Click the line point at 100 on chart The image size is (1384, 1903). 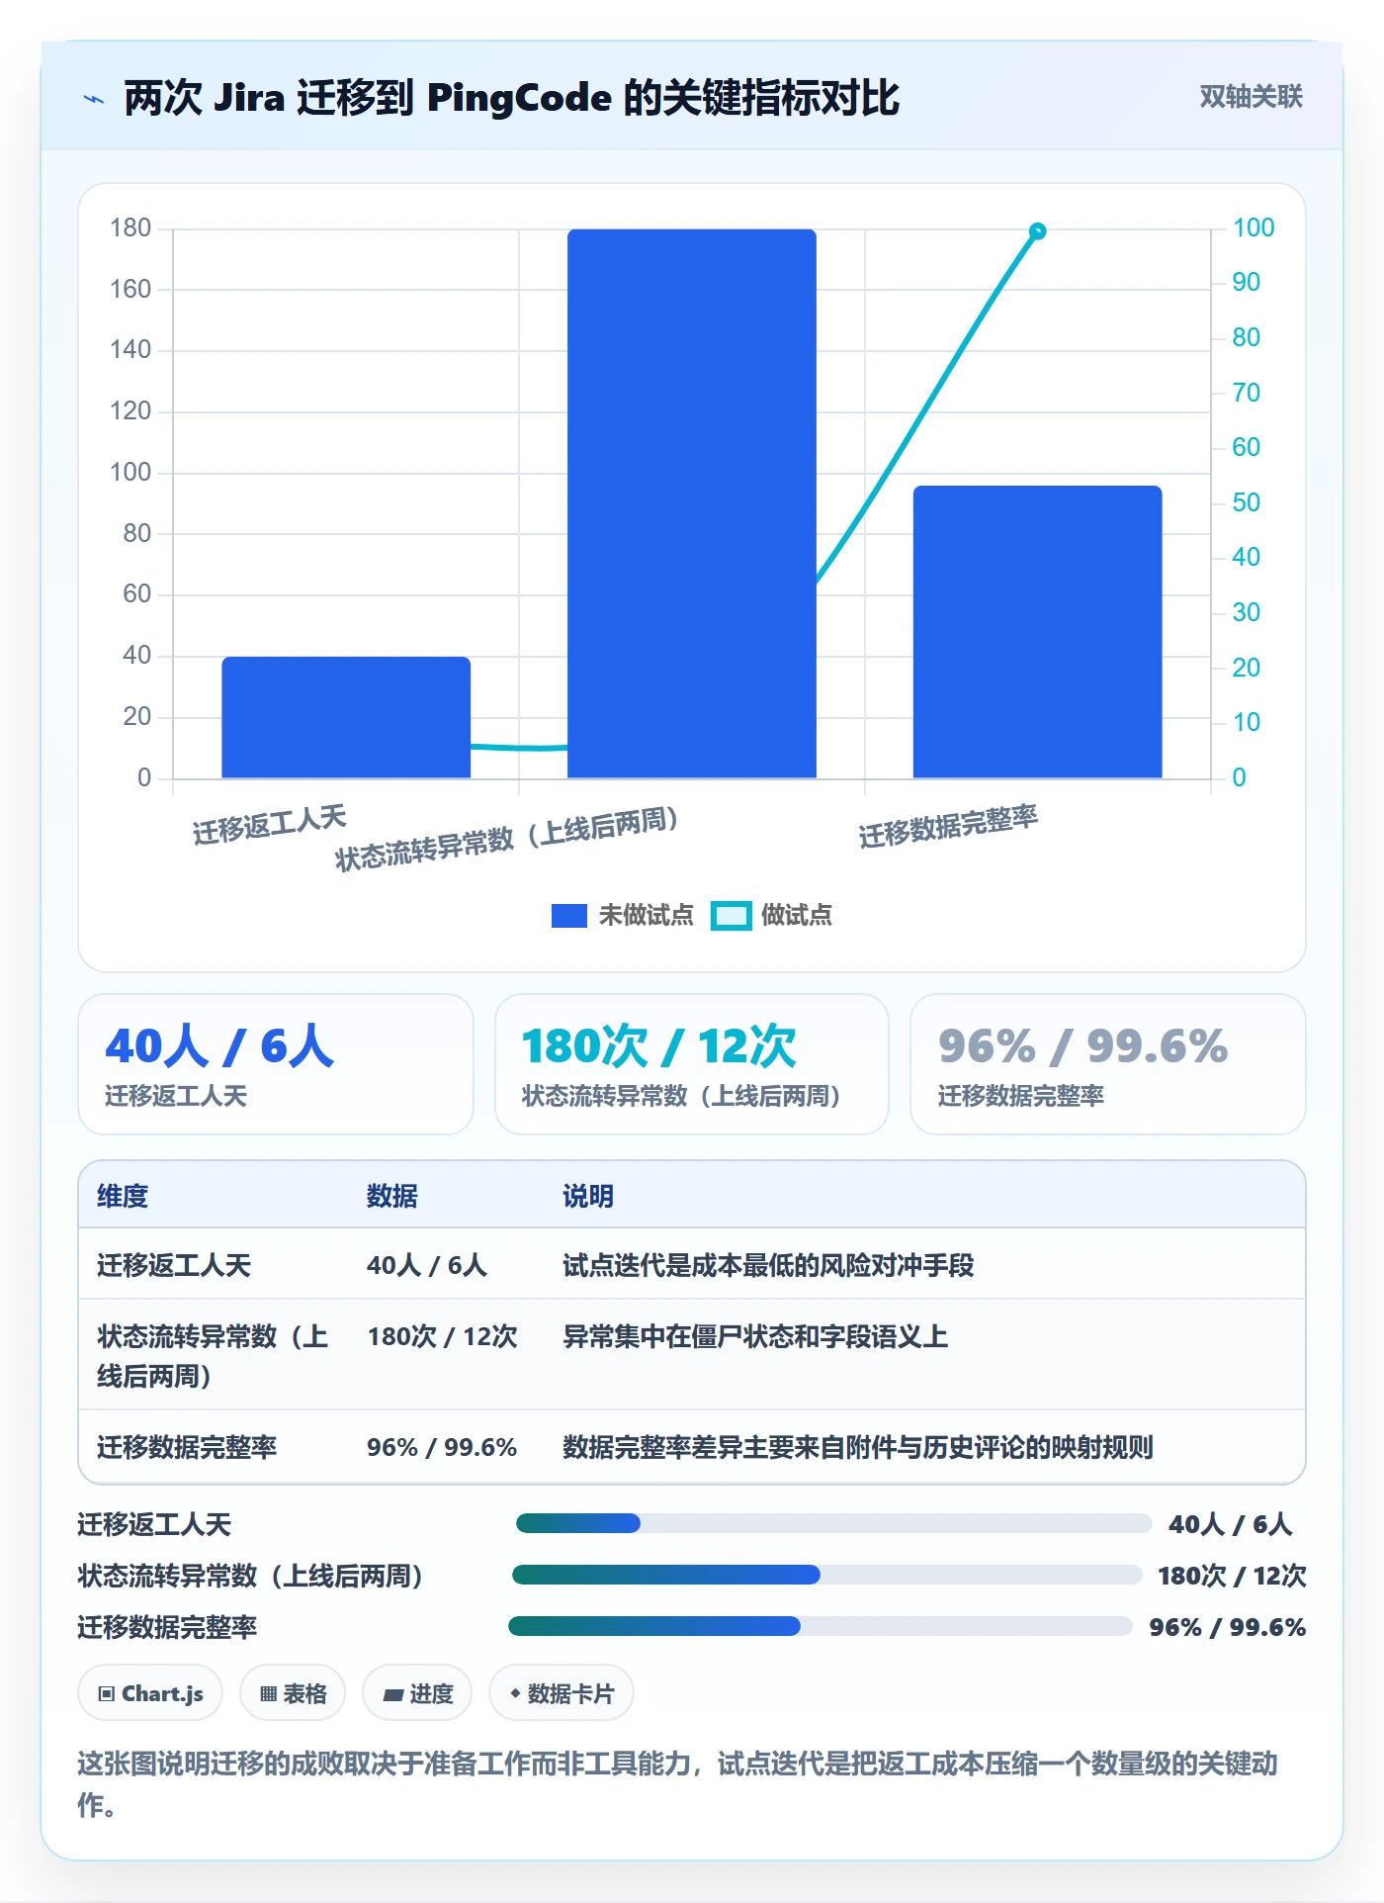(x=1037, y=231)
